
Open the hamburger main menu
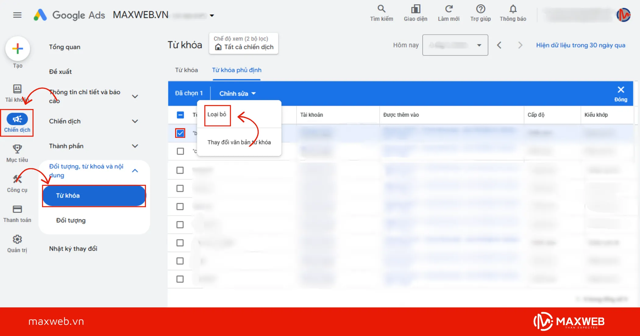(x=17, y=15)
